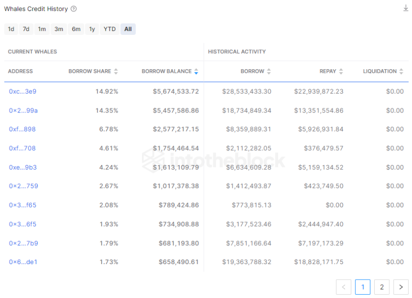412x298 pixels.
Task: Click the help icon beside Whales Credit History
Action: click(x=74, y=9)
